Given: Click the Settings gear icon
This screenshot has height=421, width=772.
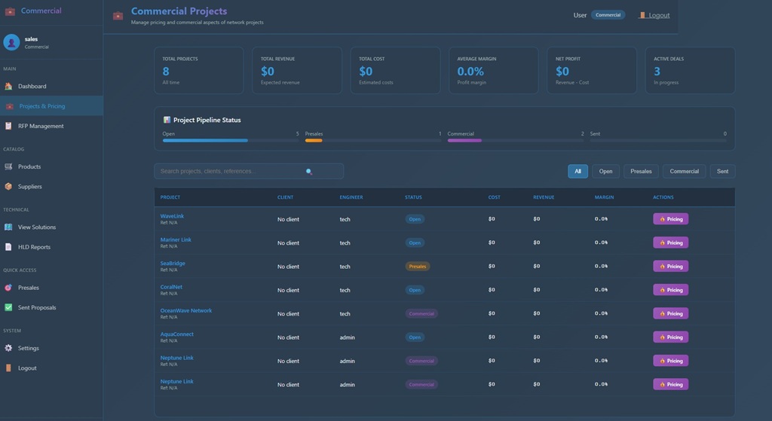Looking at the screenshot, I should (8, 349).
